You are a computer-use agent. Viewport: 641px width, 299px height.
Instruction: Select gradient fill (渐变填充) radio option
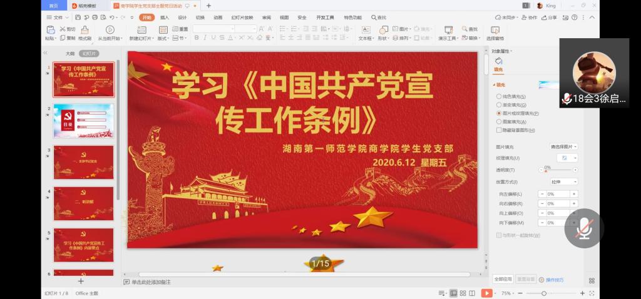(499, 104)
